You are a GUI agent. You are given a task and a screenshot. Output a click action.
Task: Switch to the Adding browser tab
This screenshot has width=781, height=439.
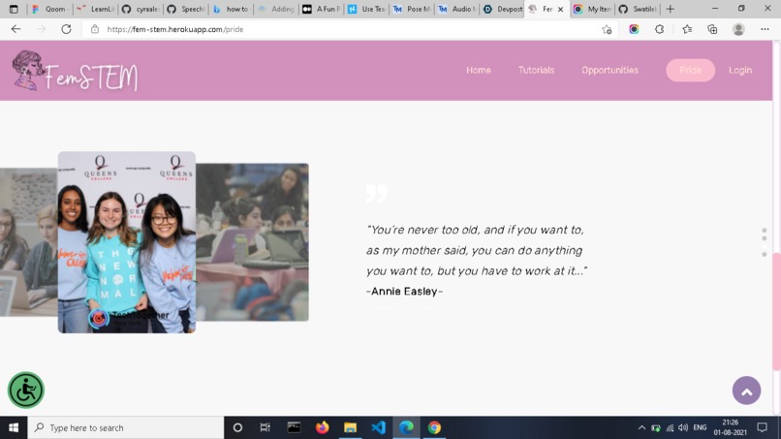[x=276, y=9]
